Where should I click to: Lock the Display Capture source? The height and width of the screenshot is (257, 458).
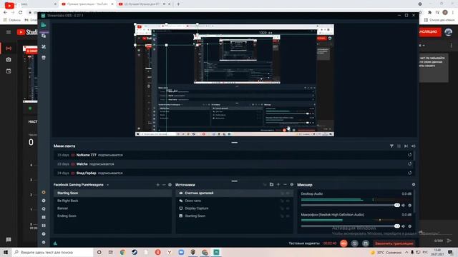282,208
